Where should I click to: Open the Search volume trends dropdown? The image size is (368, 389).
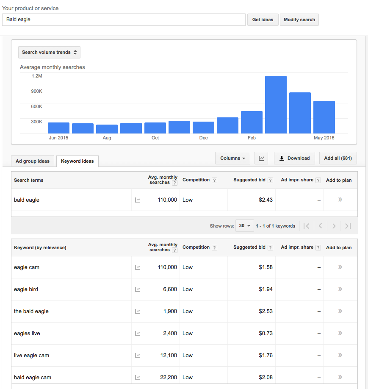click(50, 53)
